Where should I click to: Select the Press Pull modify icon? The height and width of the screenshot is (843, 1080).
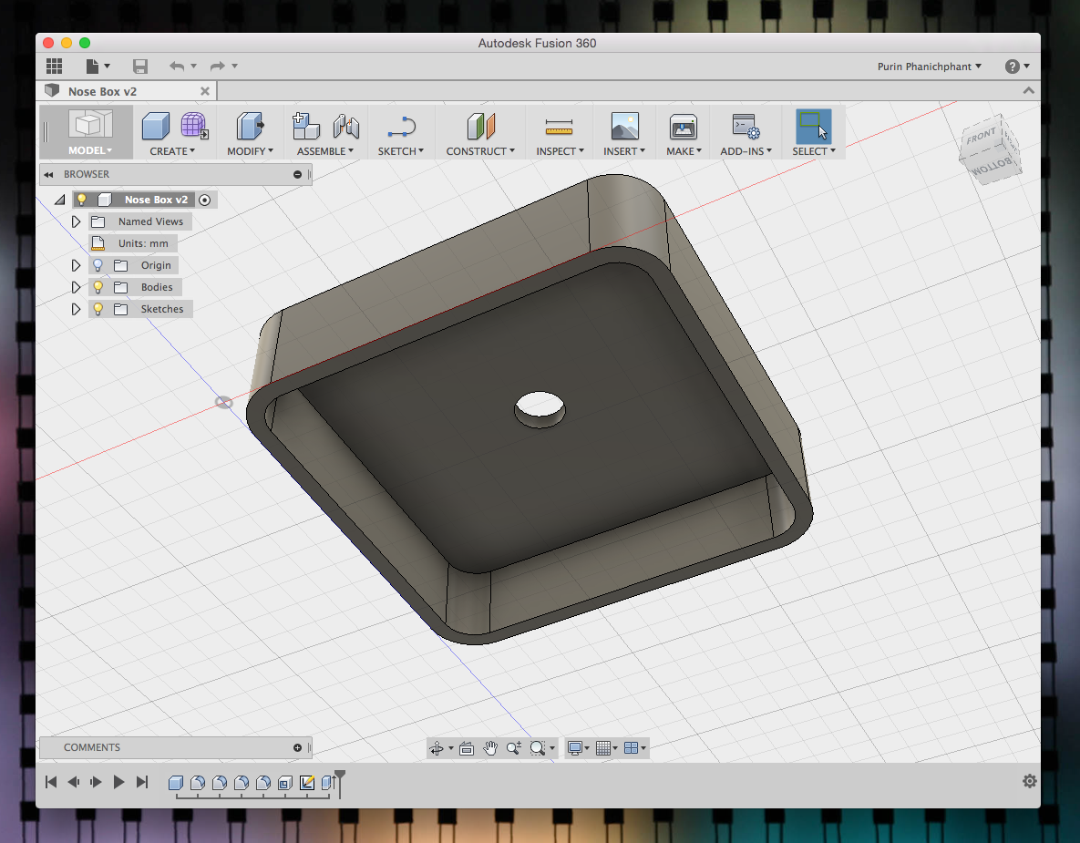[250, 126]
